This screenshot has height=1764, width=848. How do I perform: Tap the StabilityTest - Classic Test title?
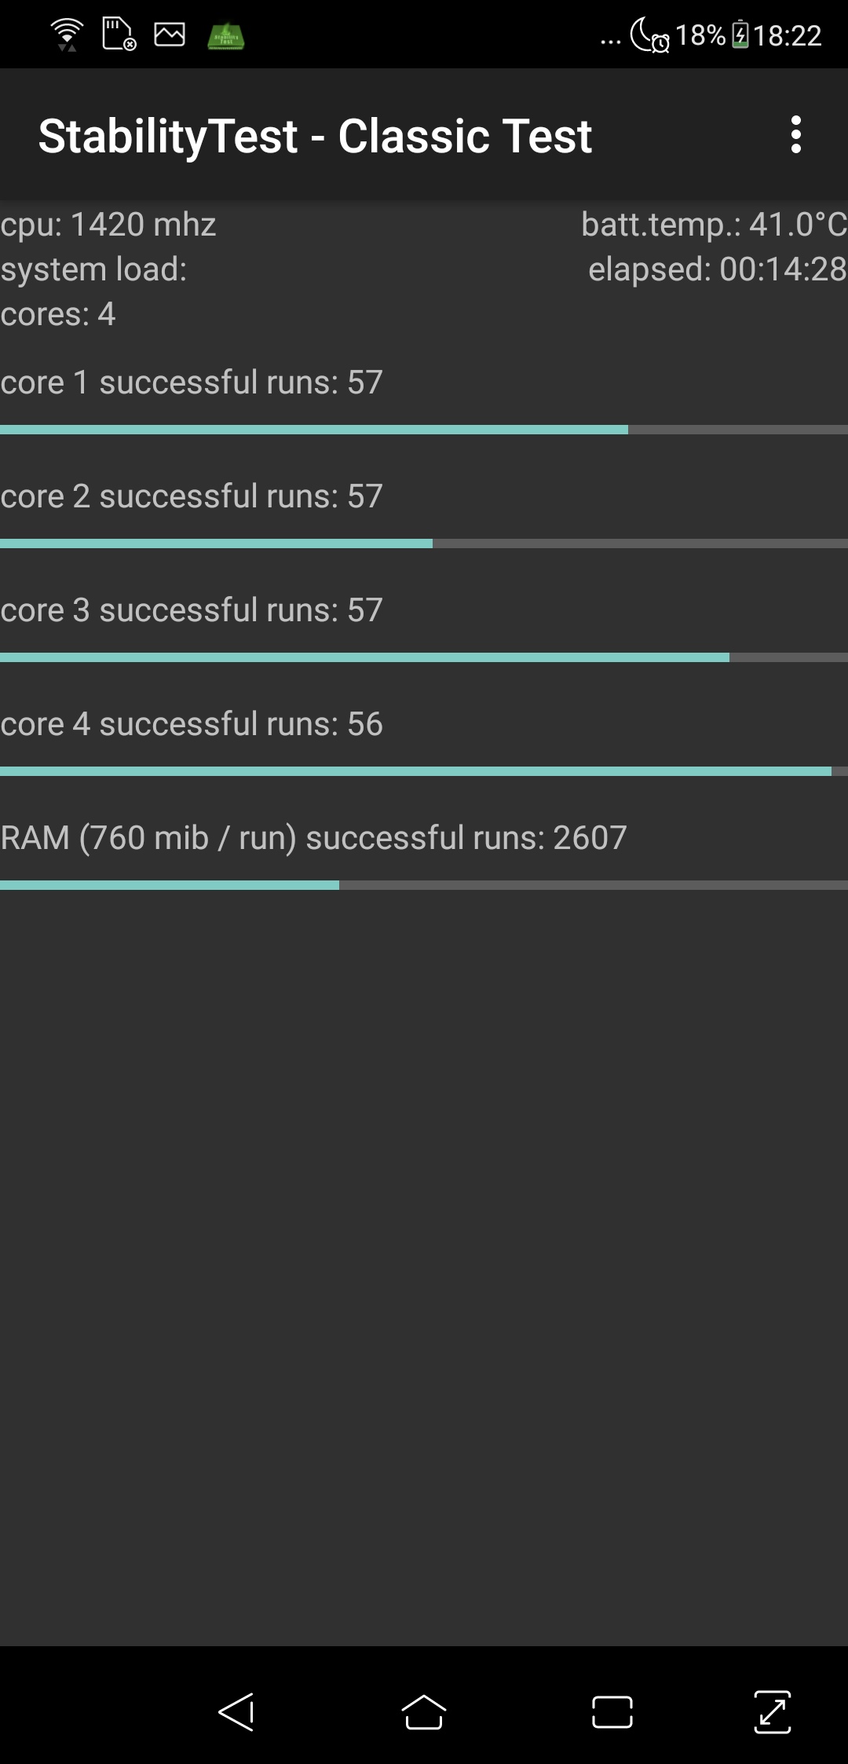tap(315, 136)
